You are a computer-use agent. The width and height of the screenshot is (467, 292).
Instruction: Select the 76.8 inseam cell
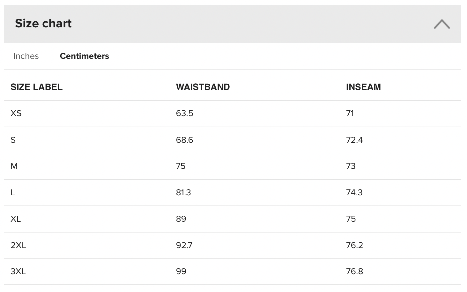354,271
